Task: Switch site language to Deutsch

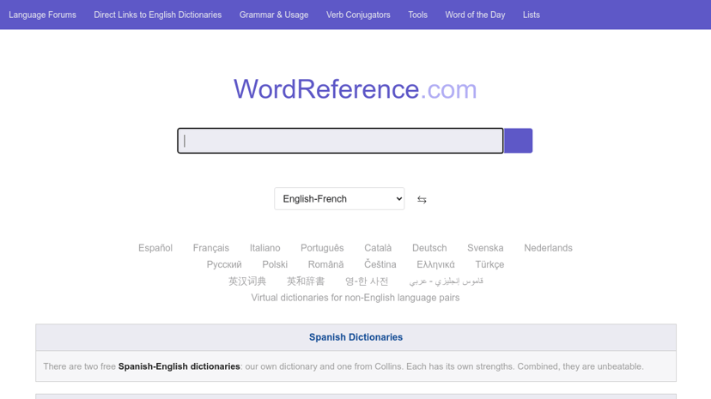Action: coord(429,248)
